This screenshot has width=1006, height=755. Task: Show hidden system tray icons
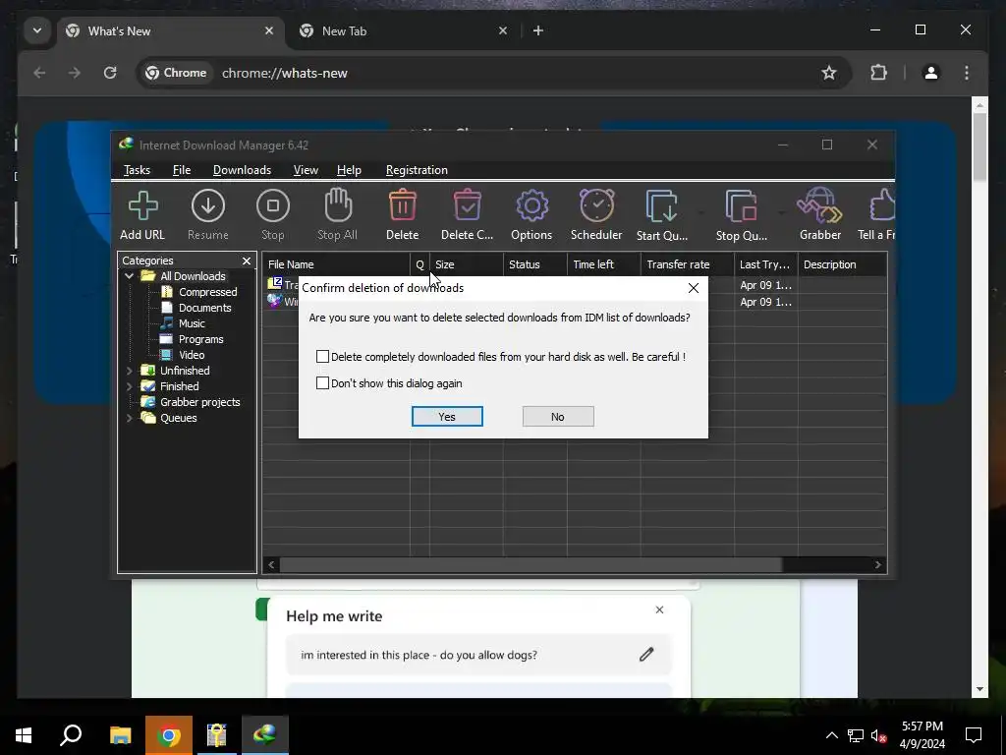pos(831,735)
